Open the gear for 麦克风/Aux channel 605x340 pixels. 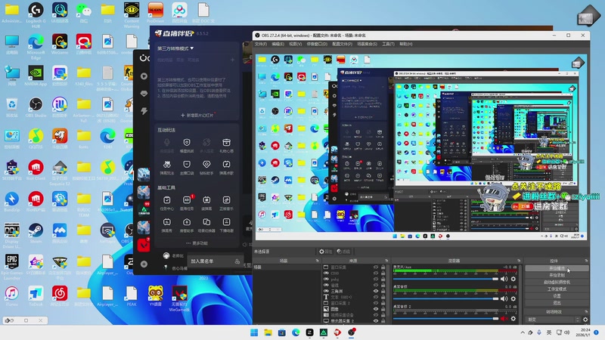point(513,279)
